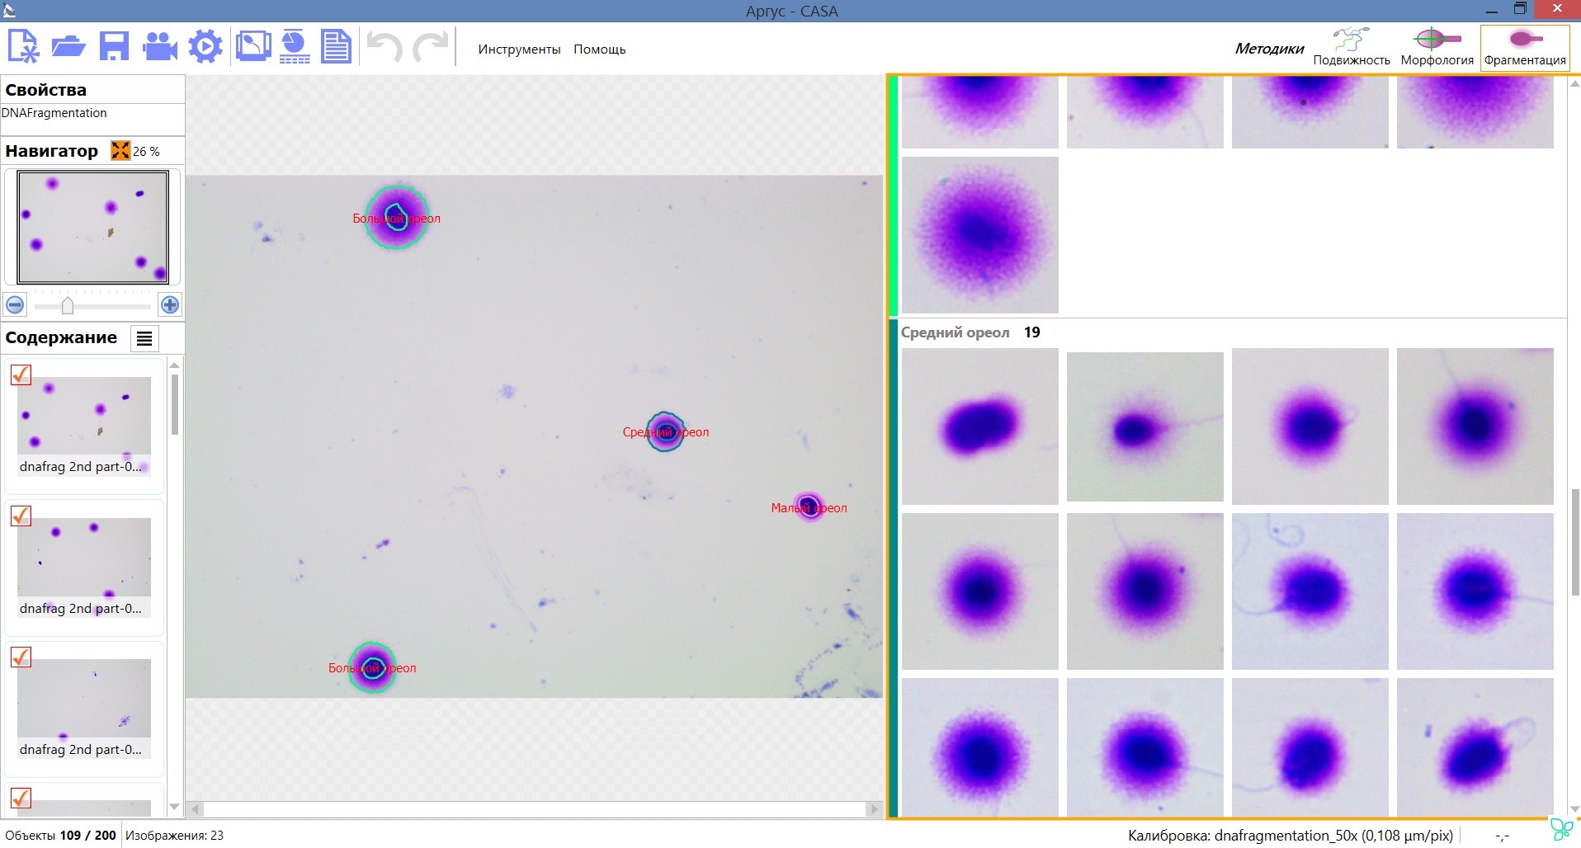Open the Содержание list view menu
Screen dimensions: 1581x848
point(144,338)
